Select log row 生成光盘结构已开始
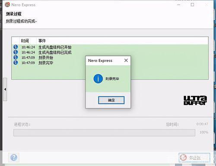Image resolution: width=216 pixels, height=166 pixels. coord(110,47)
